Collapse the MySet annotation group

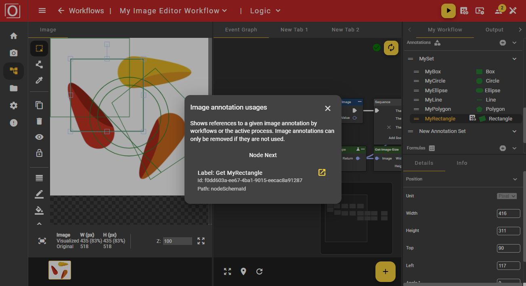[514, 58]
